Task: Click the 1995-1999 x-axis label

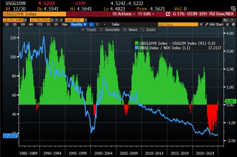Action: (x=78, y=153)
